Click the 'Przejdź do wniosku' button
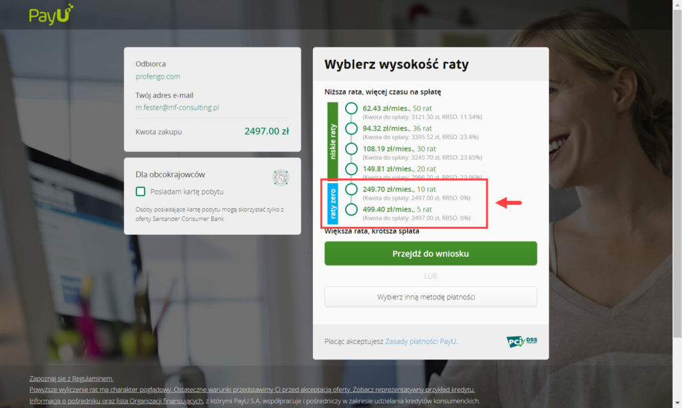682x408 pixels. [431, 254]
